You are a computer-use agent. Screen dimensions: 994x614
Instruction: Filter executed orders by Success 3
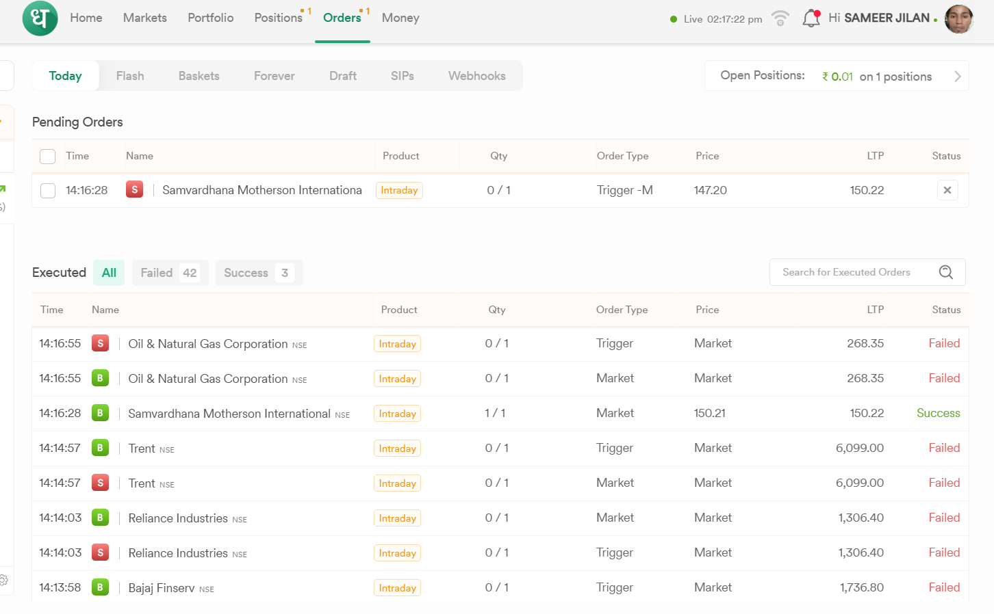259,273
